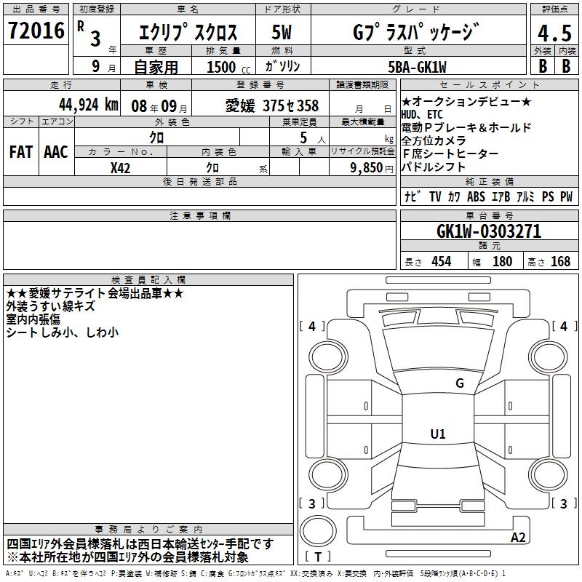Viewport: 582px width, 582px height.
Task: Click the F席シートヒーター sales point
Action: pyautogui.click(x=450, y=154)
